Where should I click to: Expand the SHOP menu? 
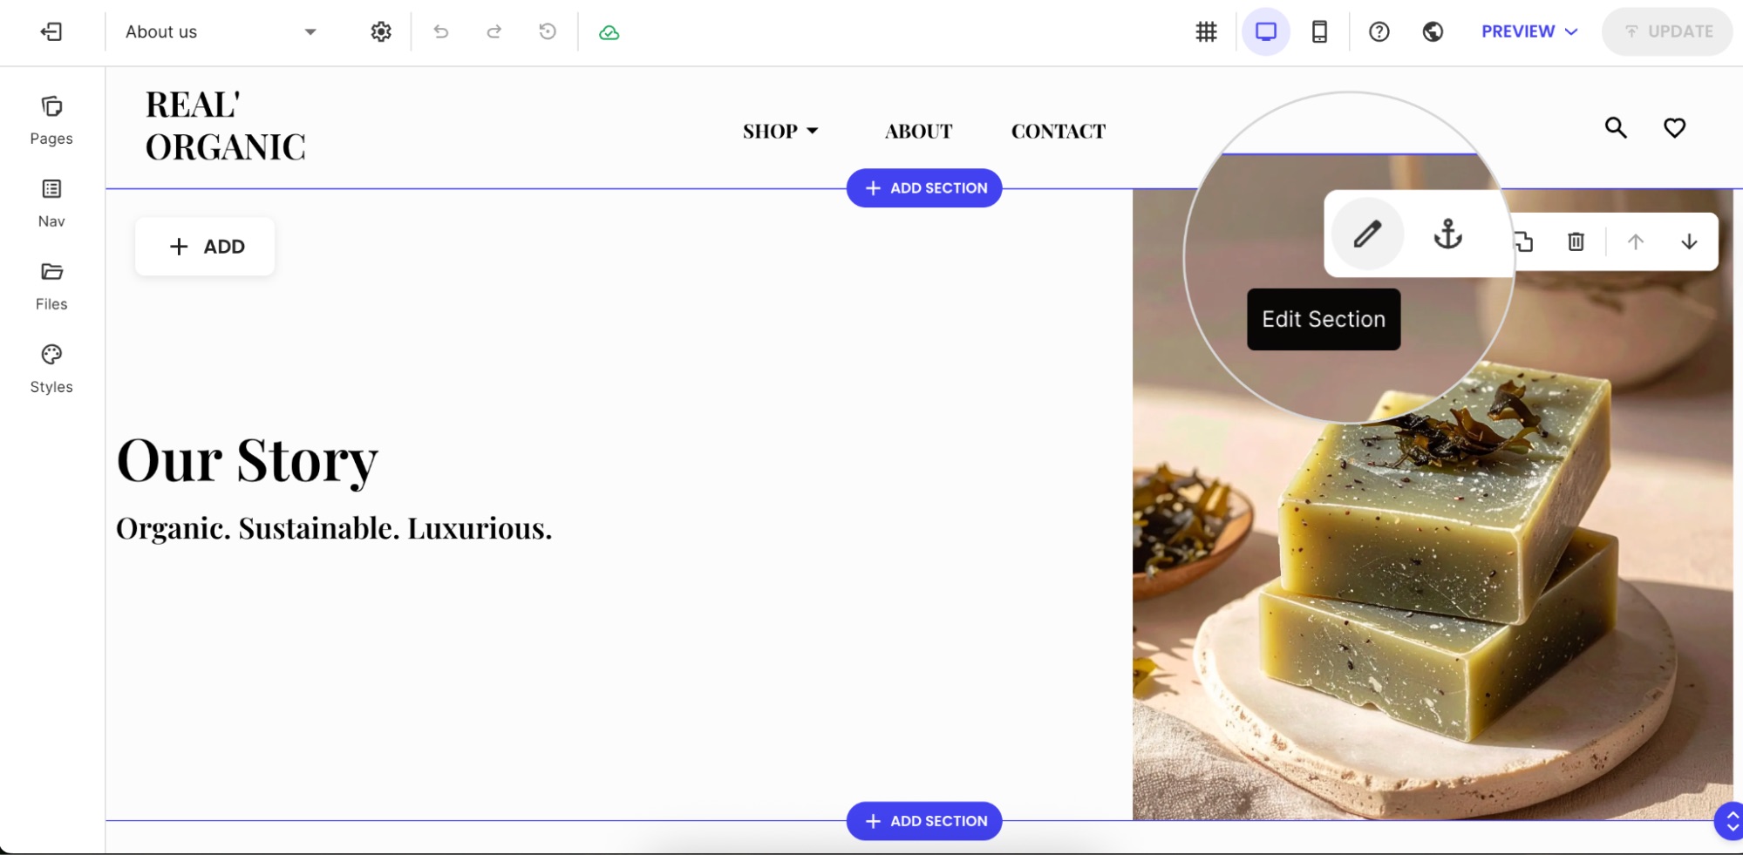(x=780, y=131)
